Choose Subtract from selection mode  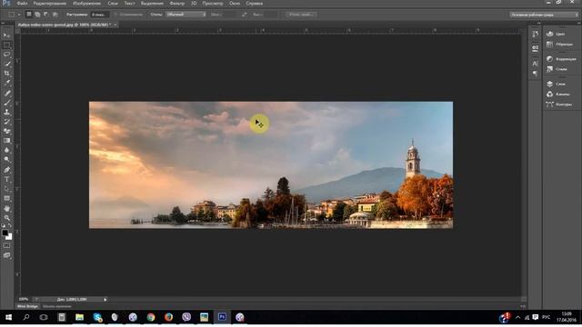click(x=45, y=15)
